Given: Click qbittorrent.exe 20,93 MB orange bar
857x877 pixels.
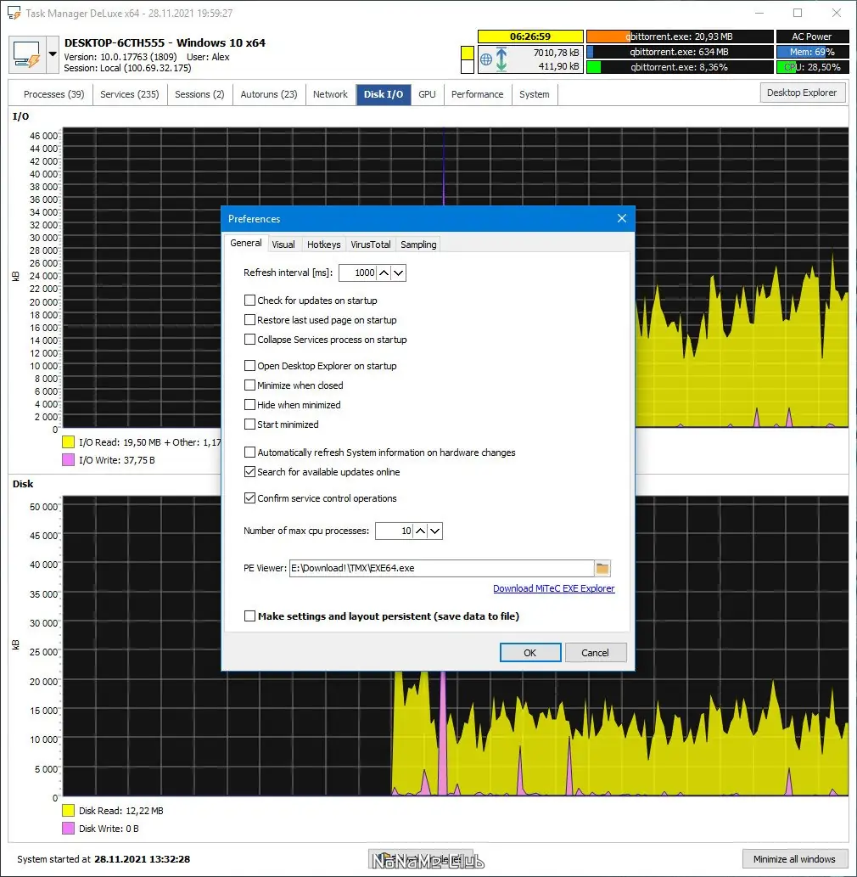Looking at the screenshot, I should click(680, 37).
